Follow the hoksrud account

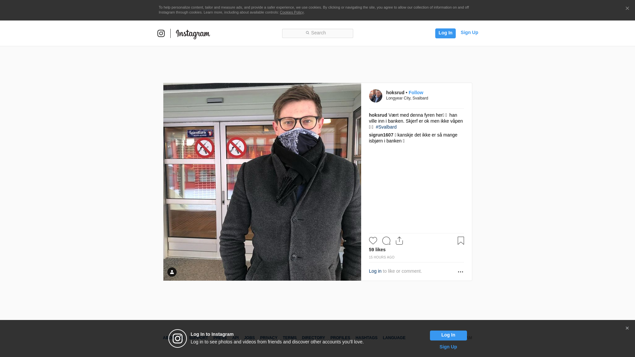click(416, 93)
